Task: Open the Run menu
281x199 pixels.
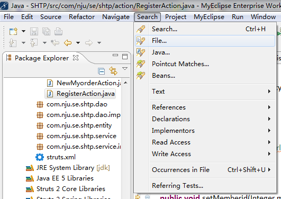Action: pyautogui.click(x=238, y=17)
